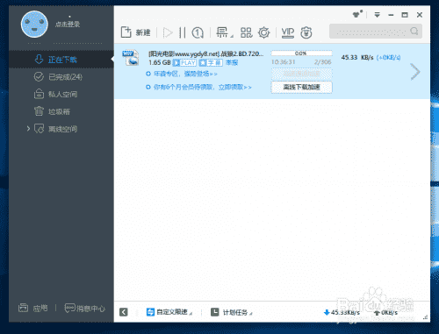Collapse the sidebar with the left arrow button
Viewport: 439px width, 334px height.
tap(124, 312)
